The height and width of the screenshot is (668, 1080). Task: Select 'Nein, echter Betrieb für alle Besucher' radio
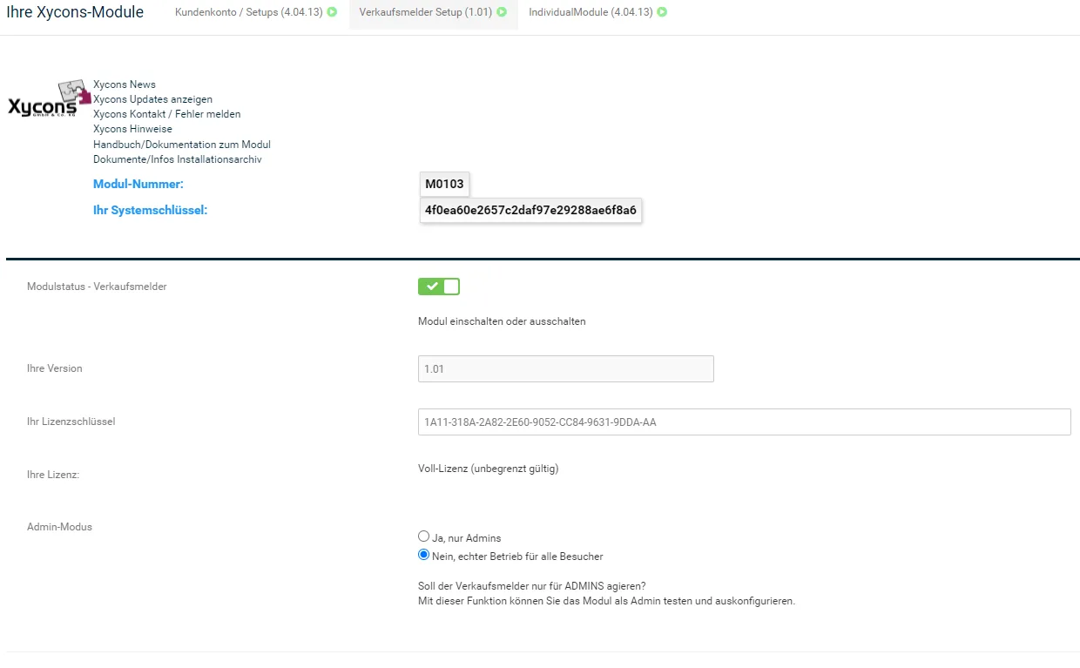tap(424, 555)
